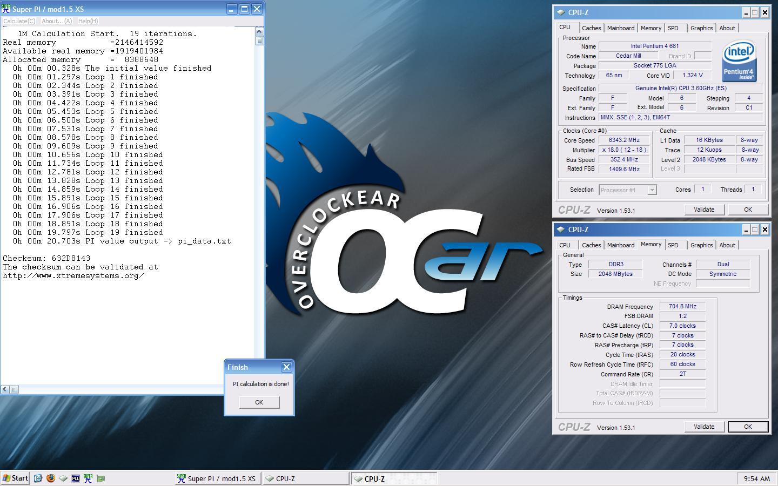Image resolution: width=778 pixels, height=486 pixels.
Task: Click the xtremesystems.org URL text
Action: [73, 275]
